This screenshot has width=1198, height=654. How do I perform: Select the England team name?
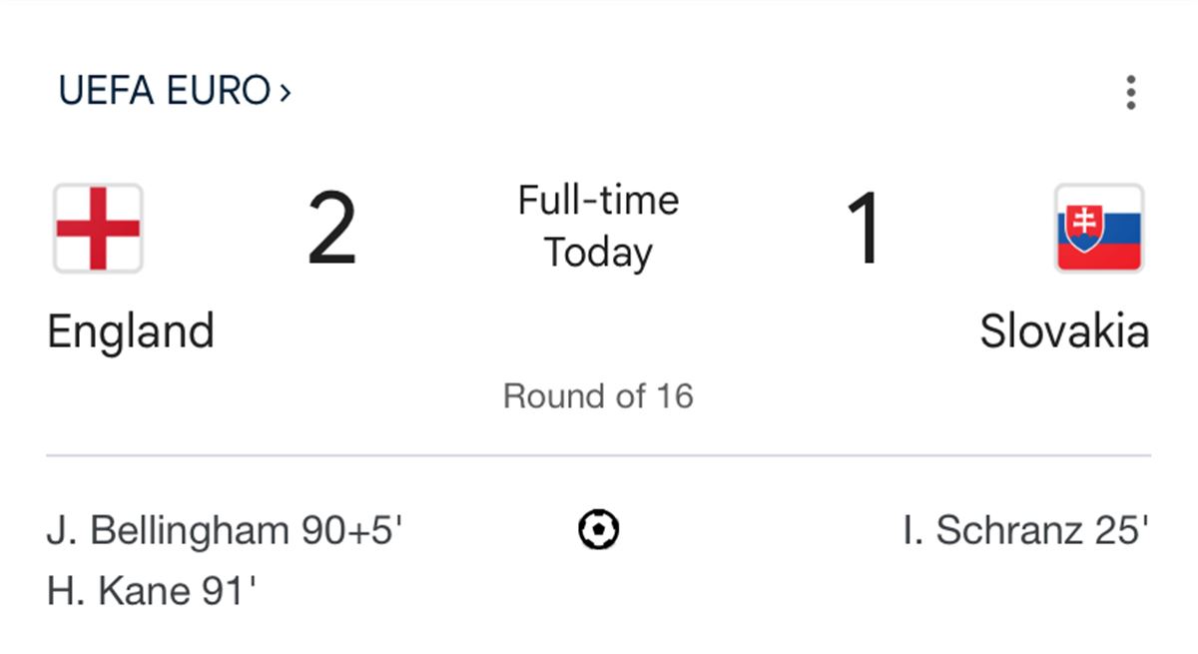pos(131,331)
